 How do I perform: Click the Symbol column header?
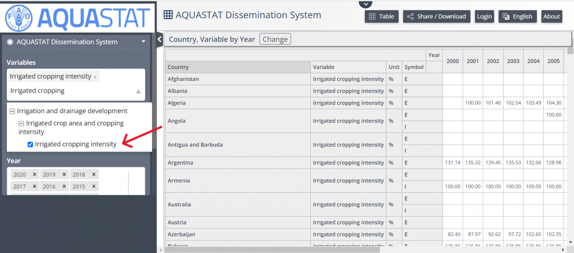[414, 67]
